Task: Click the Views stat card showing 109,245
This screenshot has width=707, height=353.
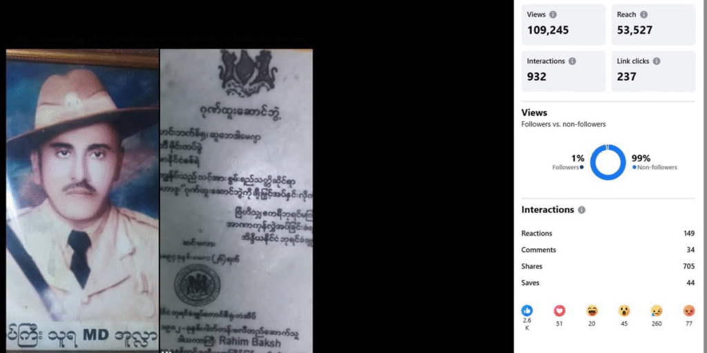Action: point(563,25)
